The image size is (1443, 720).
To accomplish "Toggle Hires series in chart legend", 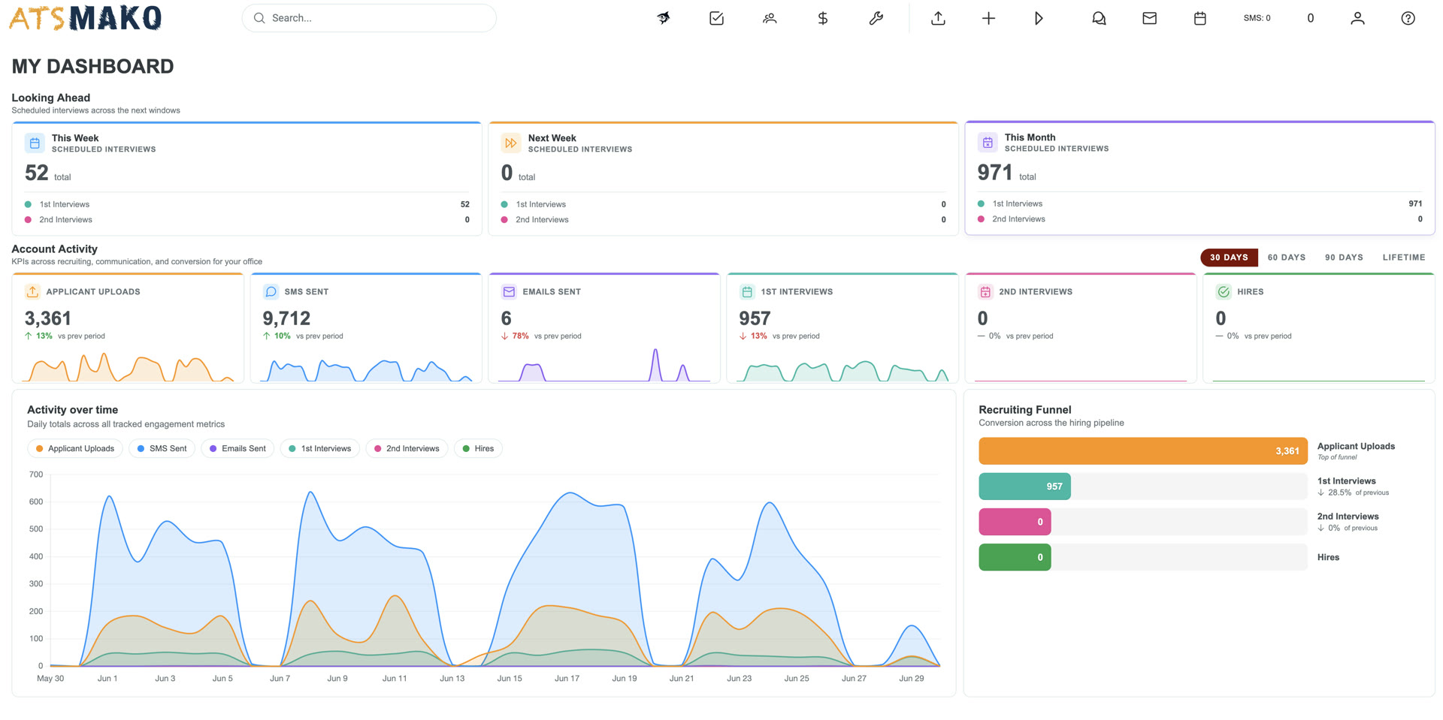I will tap(478, 449).
